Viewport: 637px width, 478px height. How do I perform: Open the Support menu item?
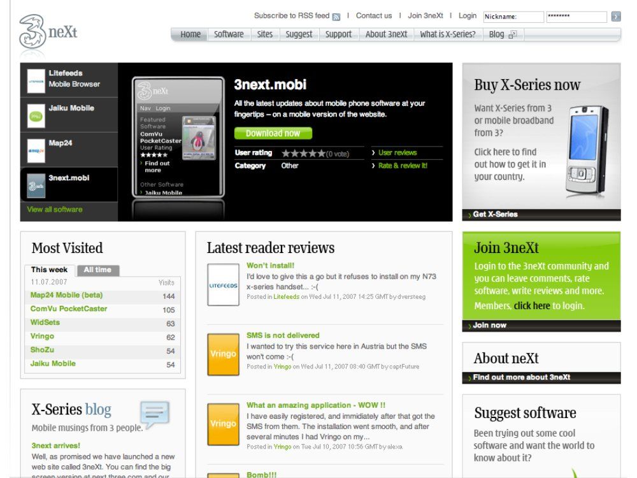[x=338, y=34]
